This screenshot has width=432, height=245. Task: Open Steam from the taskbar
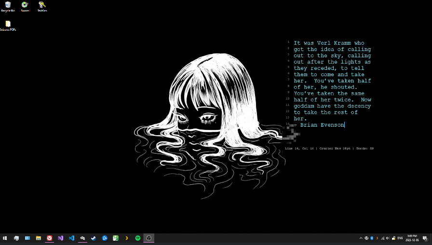tap(94, 238)
